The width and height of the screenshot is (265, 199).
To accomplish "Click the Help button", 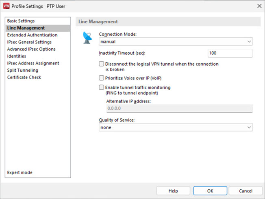I will (173, 191).
